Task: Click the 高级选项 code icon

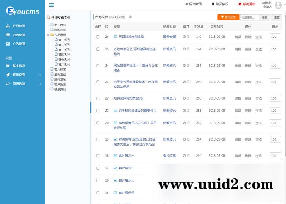Action: coord(8,84)
